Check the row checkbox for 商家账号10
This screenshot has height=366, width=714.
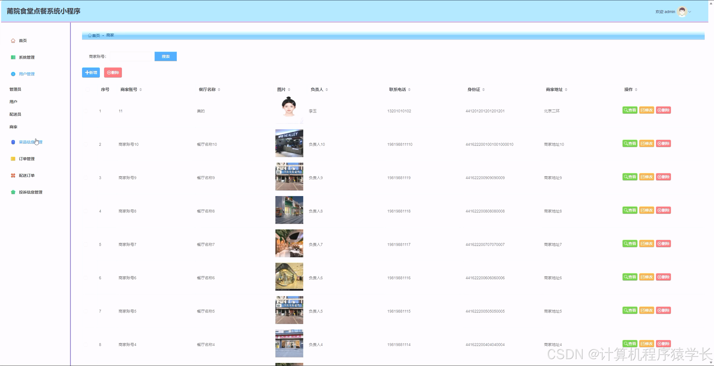tap(86, 144)
